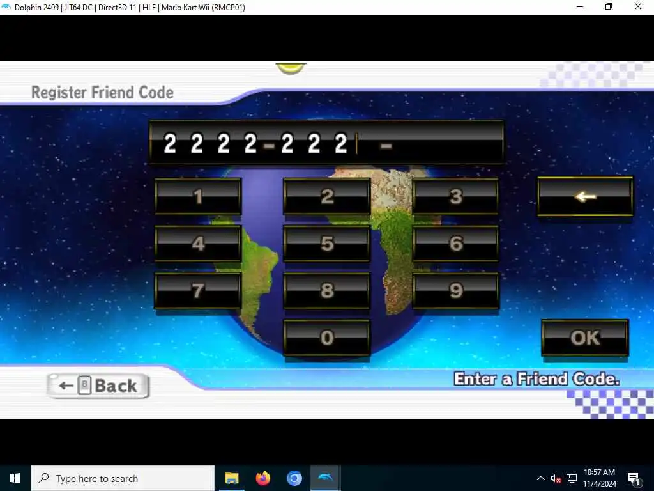Restore down the Dolphin window

[609, 7]
